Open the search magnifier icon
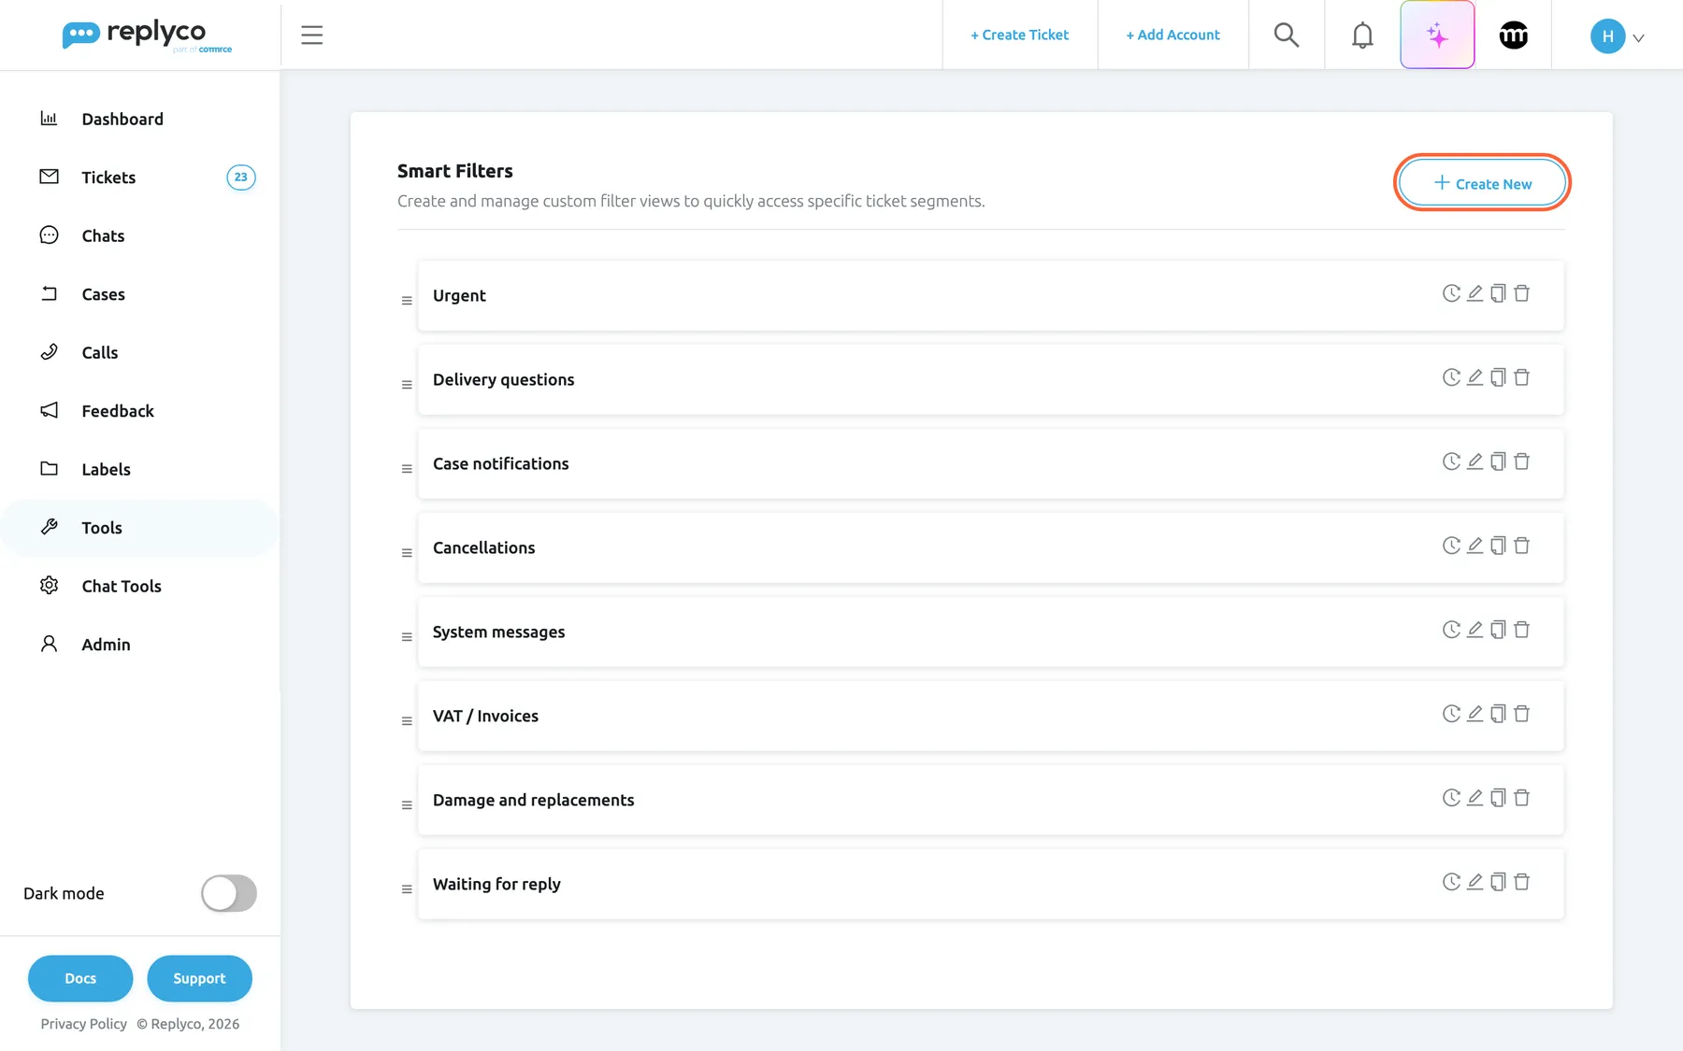Viewport: 1683px width, 1051px height. (1287, 35)
